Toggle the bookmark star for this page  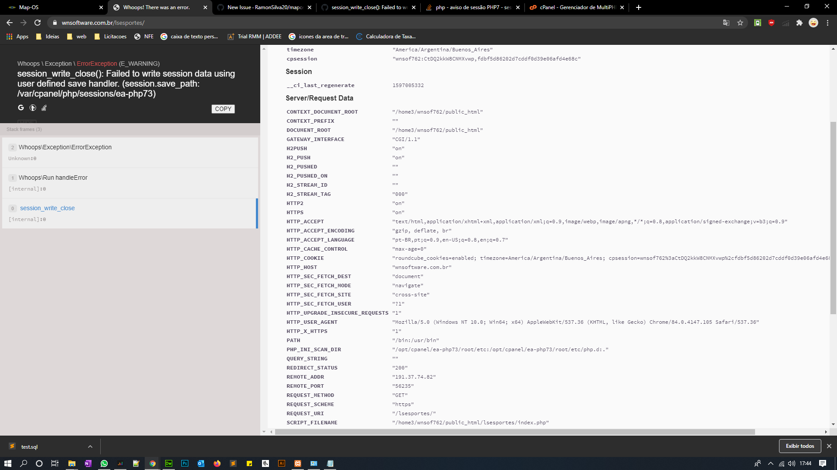click(740, 23)
